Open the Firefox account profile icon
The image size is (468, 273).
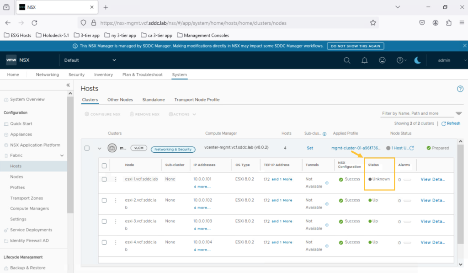tap(436, 23)
